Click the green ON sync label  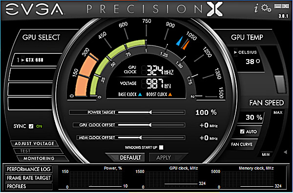tap(39, 126)
